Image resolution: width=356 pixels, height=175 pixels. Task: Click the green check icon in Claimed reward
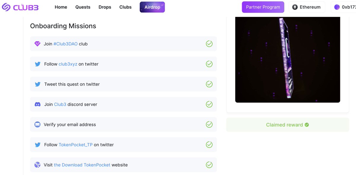pyautogui.click(x=307, y=125)
